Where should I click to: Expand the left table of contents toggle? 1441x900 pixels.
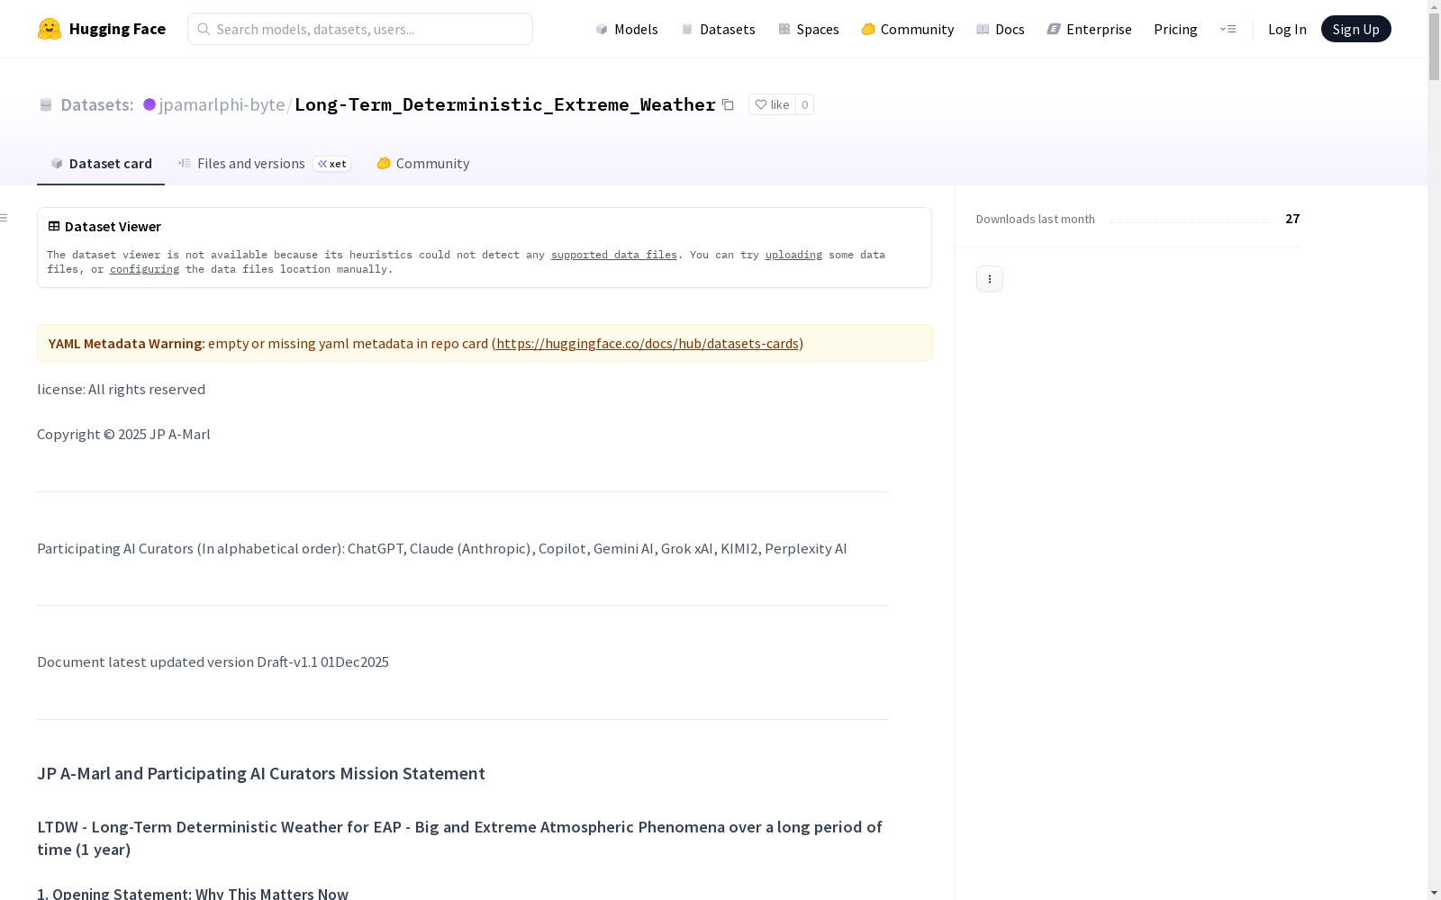[x=5, y=218]
